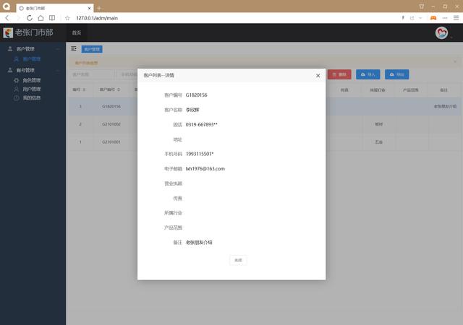Screen dimensions: 463x325
Task: Collapse the search panel chevron at right
Action: 455,61
